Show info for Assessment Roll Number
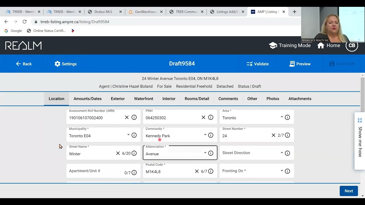 coord(134,117)
